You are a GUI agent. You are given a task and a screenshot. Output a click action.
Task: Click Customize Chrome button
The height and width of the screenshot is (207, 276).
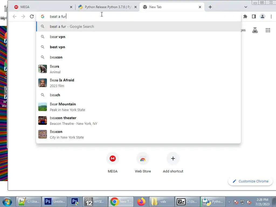[250, 181]
